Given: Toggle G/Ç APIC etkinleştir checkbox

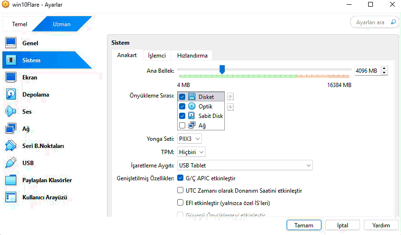Looking at the screenshot, I should coord(180,178).
